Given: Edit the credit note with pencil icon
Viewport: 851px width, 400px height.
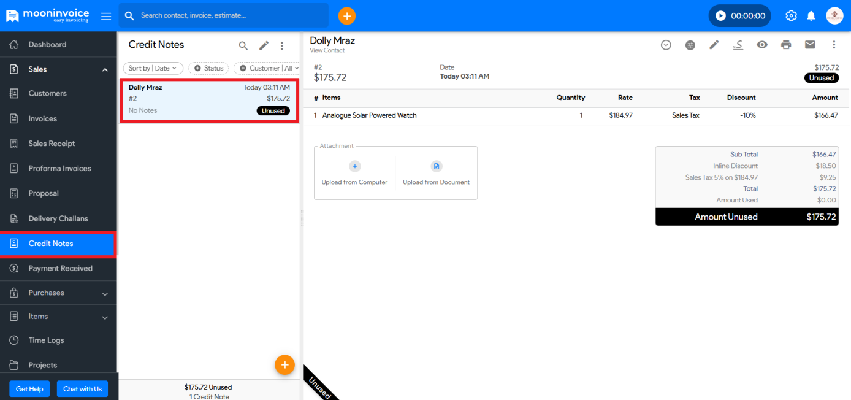Looking at the screenshot, I should click(x=714, y=45).
